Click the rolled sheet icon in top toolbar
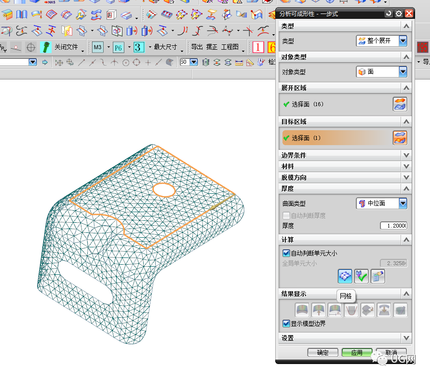Screen dimensions: 430x378 click(x=7, y=14)
